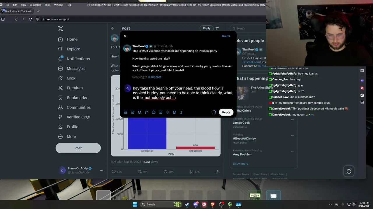Open a new browser tab
The height and width of the screenshot is (209, 373).
pos(38,11)
